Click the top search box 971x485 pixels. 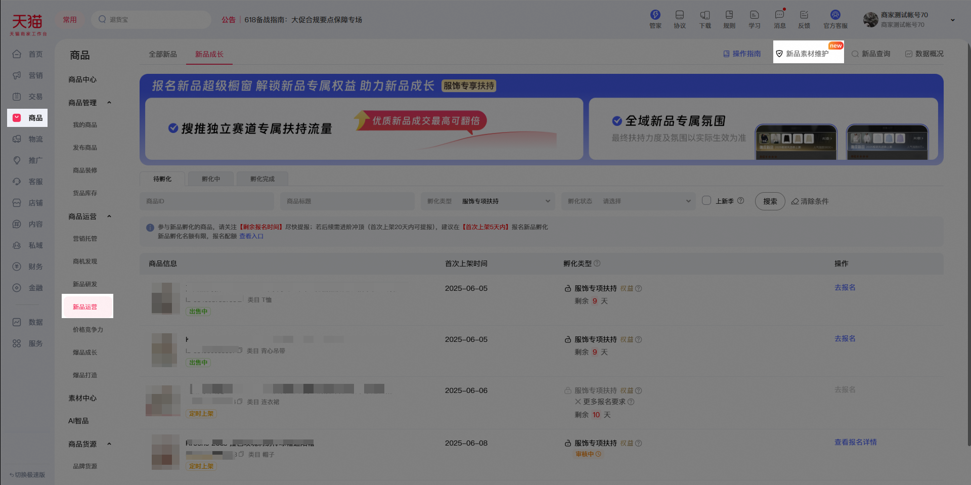(151, 20)
